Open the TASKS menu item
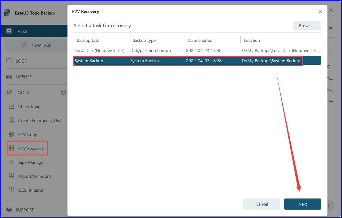This screenshot has width=342, height=218. [x=34, y=31]
